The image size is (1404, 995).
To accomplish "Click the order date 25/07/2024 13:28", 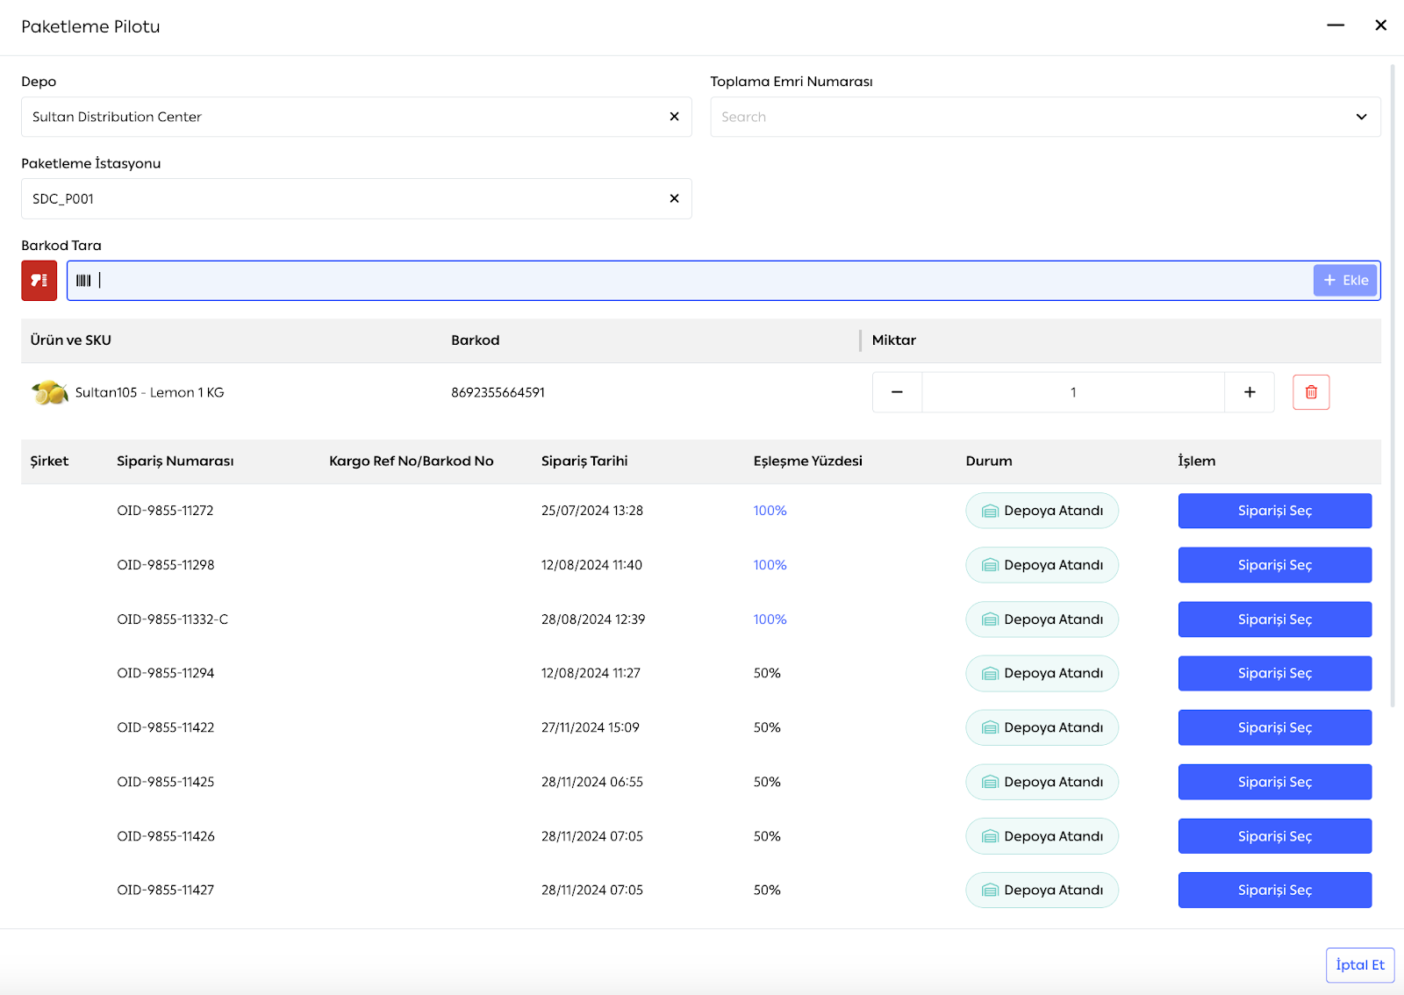I will [591, 511].
